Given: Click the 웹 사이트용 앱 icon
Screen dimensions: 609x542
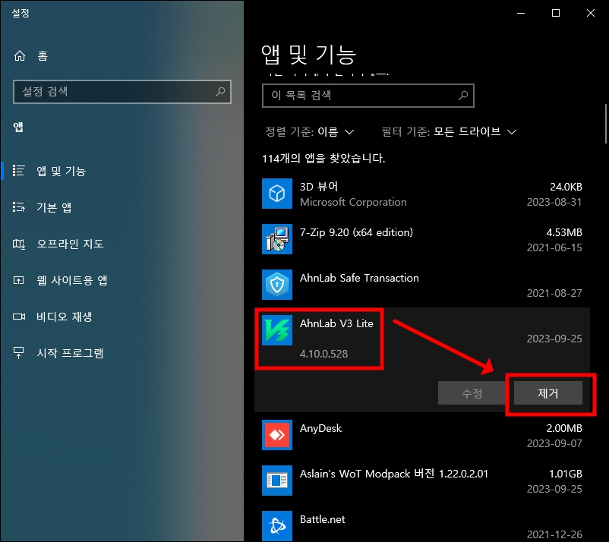Looking at the screenshot, I should pos(19,280).
